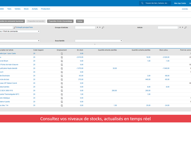The width and height of the screenshot is (191, 143).
Task: Open the Article lookup magnifier
Action: [185, 27]
